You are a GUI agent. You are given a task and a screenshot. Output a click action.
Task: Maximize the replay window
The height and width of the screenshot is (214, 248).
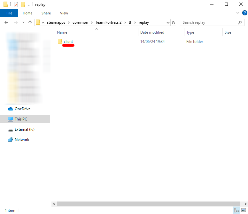point(226,4)
